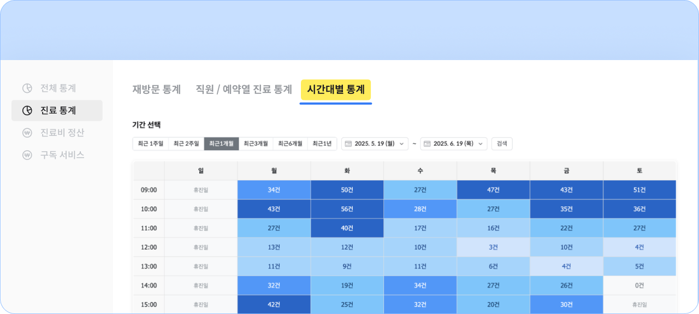Open the 진료 통계 sidebar menu
Screen dimensions: 699x314
(x=57, y=110)
